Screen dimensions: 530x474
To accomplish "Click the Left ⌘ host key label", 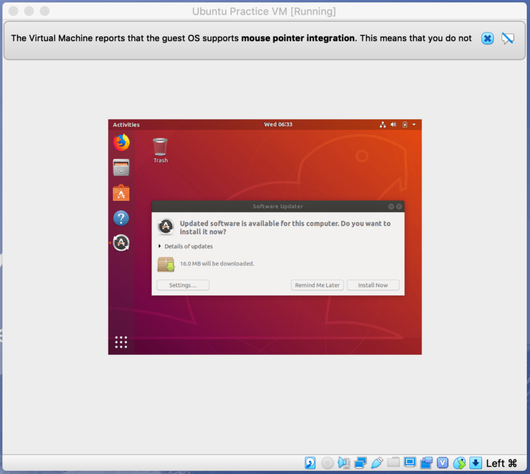I will (x=502, y=463).
